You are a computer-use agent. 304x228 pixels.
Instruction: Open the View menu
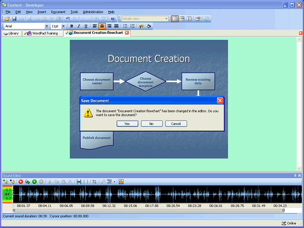click(x=29, y=12)
